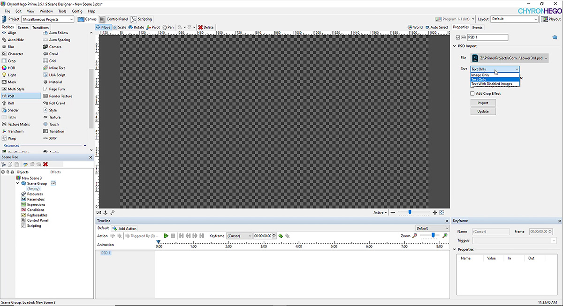The width and height of the screenshot is (563, 306).
Task: Stop the timeline playback
Action: click(173, 236)
